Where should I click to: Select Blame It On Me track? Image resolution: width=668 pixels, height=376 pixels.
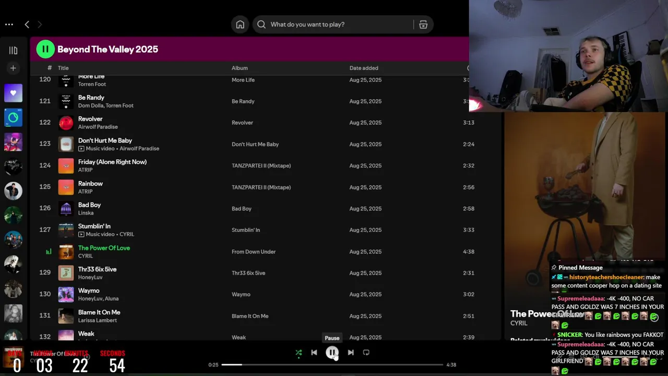coord(99,312)
